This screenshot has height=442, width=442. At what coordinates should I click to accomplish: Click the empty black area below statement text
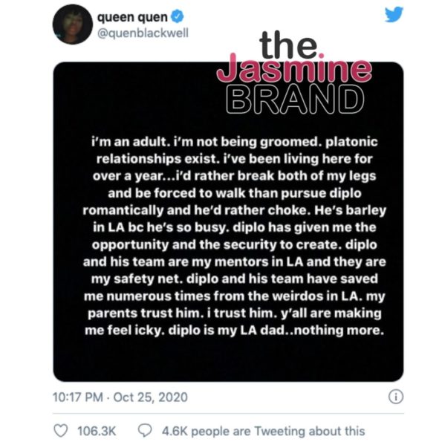click(228, 358)
